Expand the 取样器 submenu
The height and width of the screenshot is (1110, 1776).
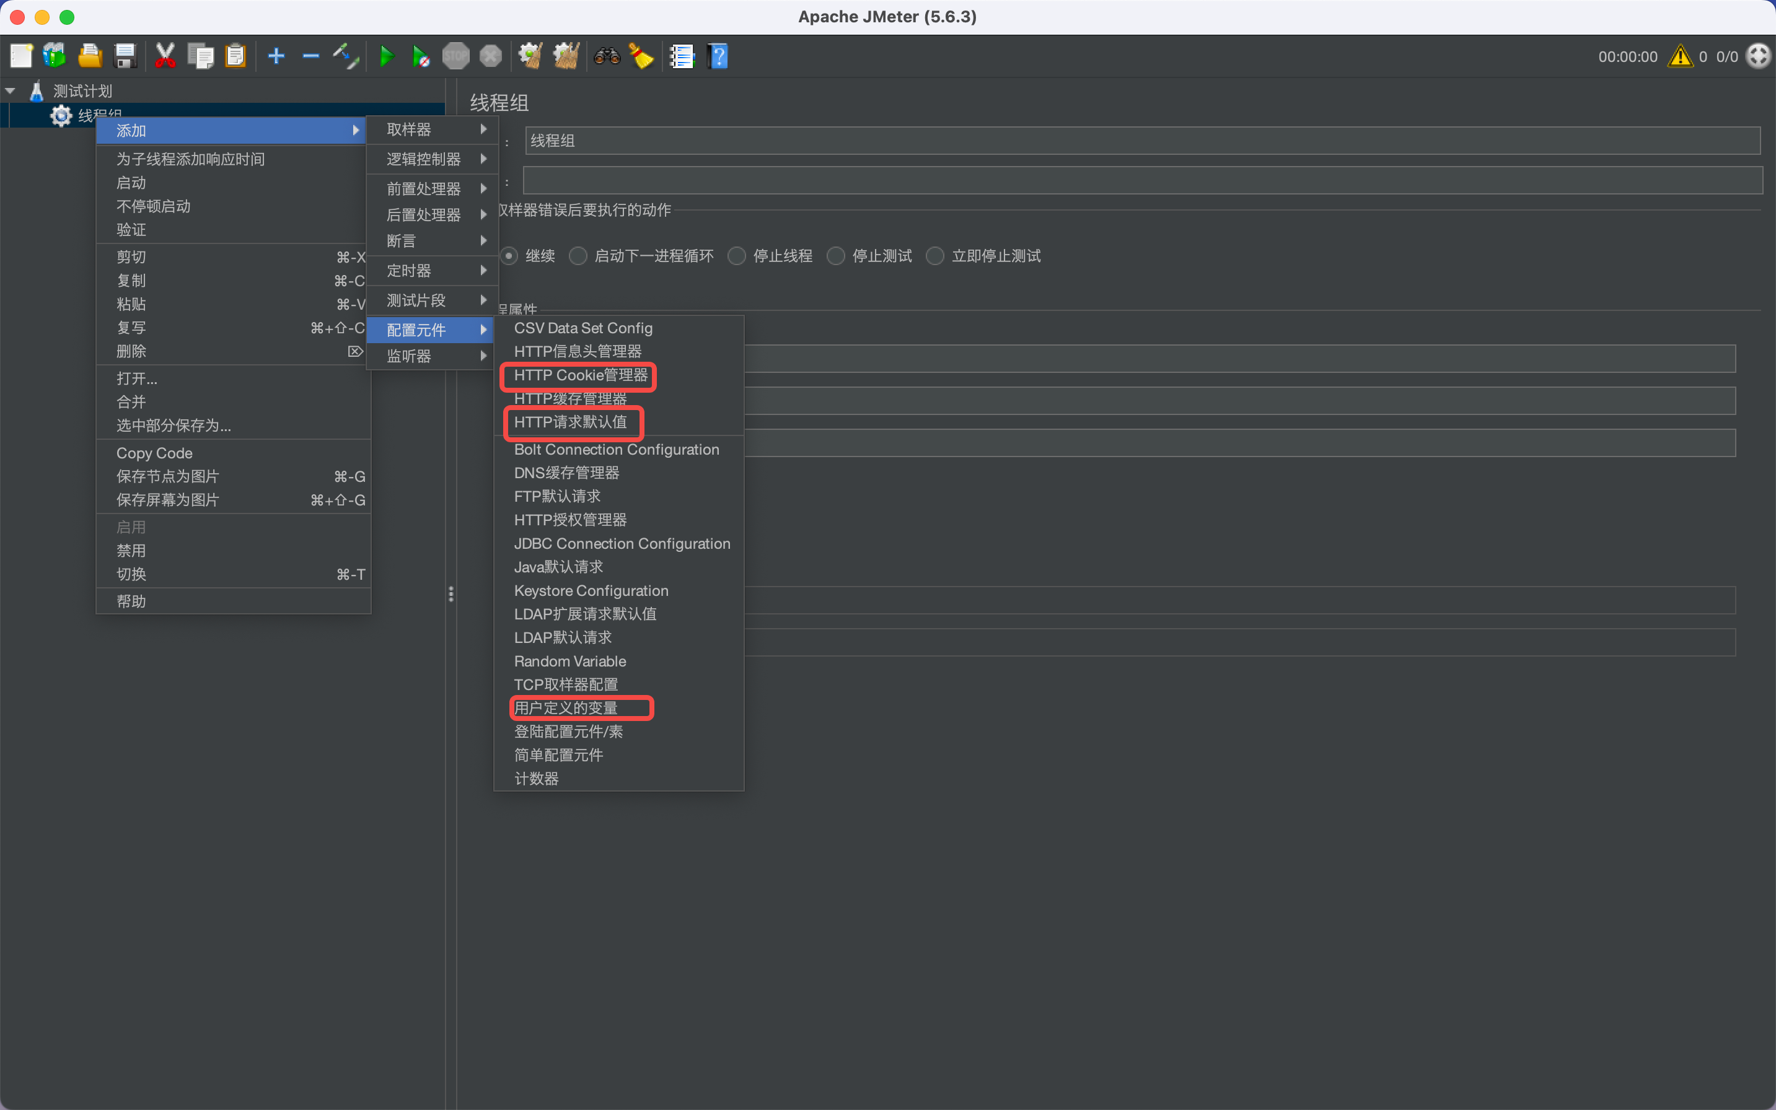tap(433, 129)
